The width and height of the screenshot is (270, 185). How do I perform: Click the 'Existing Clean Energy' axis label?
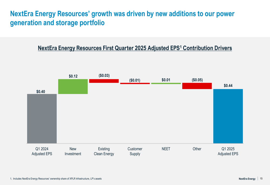(x=104, y=152)
